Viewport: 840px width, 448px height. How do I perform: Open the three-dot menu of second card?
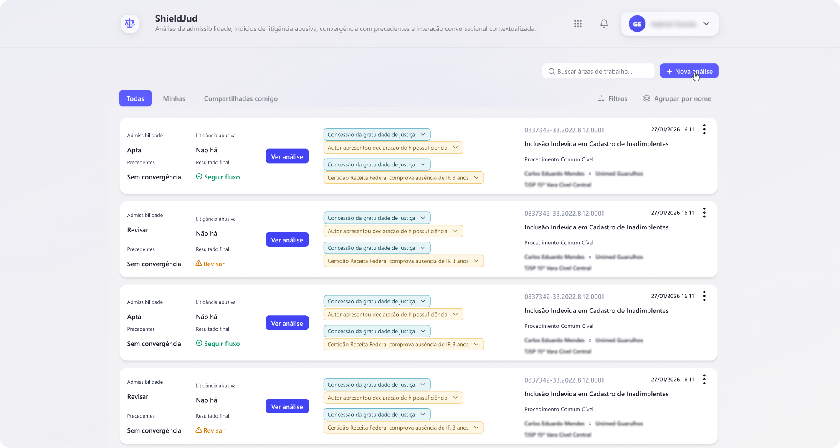[x=704, y=213]
